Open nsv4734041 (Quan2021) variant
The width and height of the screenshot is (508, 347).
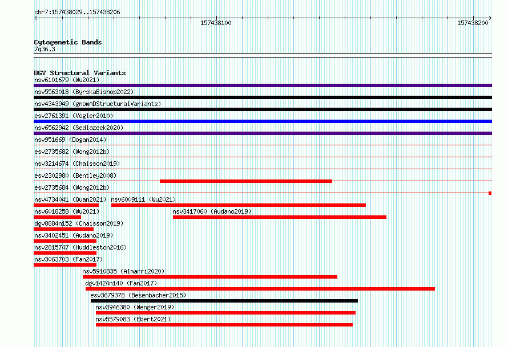[70, 199]
